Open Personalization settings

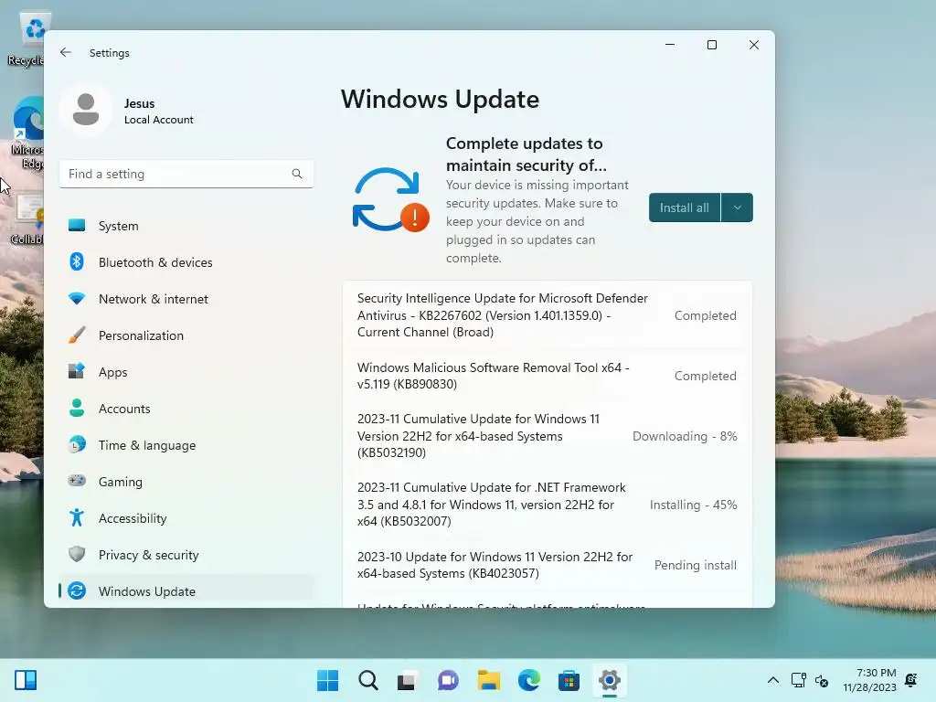[186, 335]
